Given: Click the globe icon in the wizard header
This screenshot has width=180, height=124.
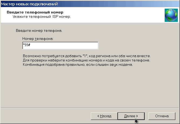Looking at the screenshot, I should click(x=171, y=15).
